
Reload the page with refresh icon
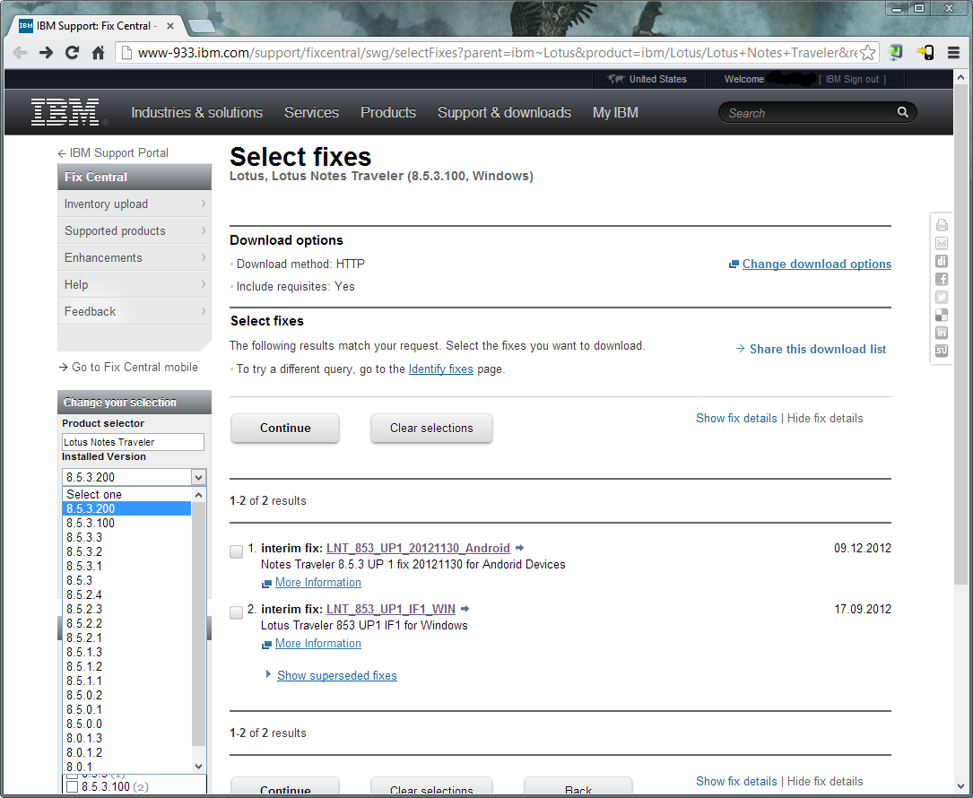[72, 53]
